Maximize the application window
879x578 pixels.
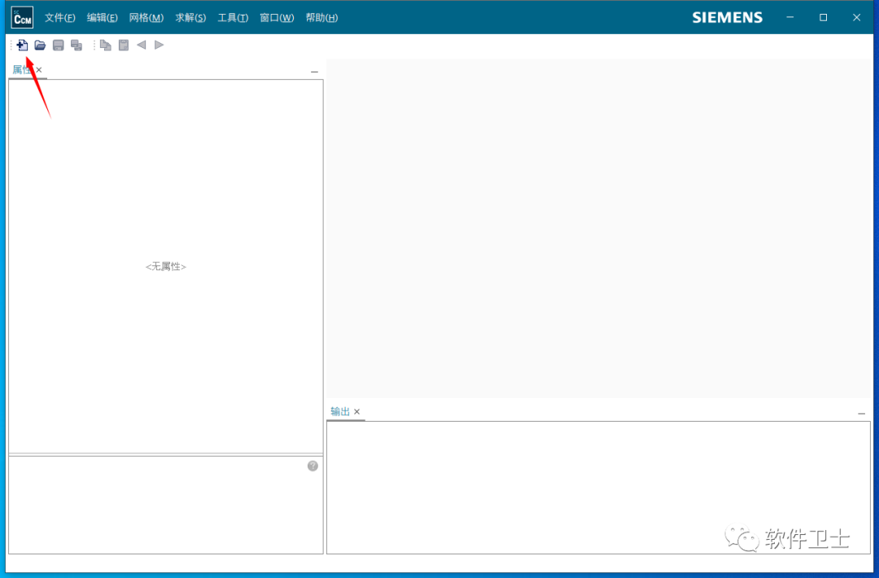click(823, 17)
